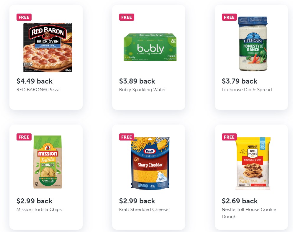293x232 pixels.
Task: Click the FREE badge on Red Baron pizza
Action: (x=24, y=17)
